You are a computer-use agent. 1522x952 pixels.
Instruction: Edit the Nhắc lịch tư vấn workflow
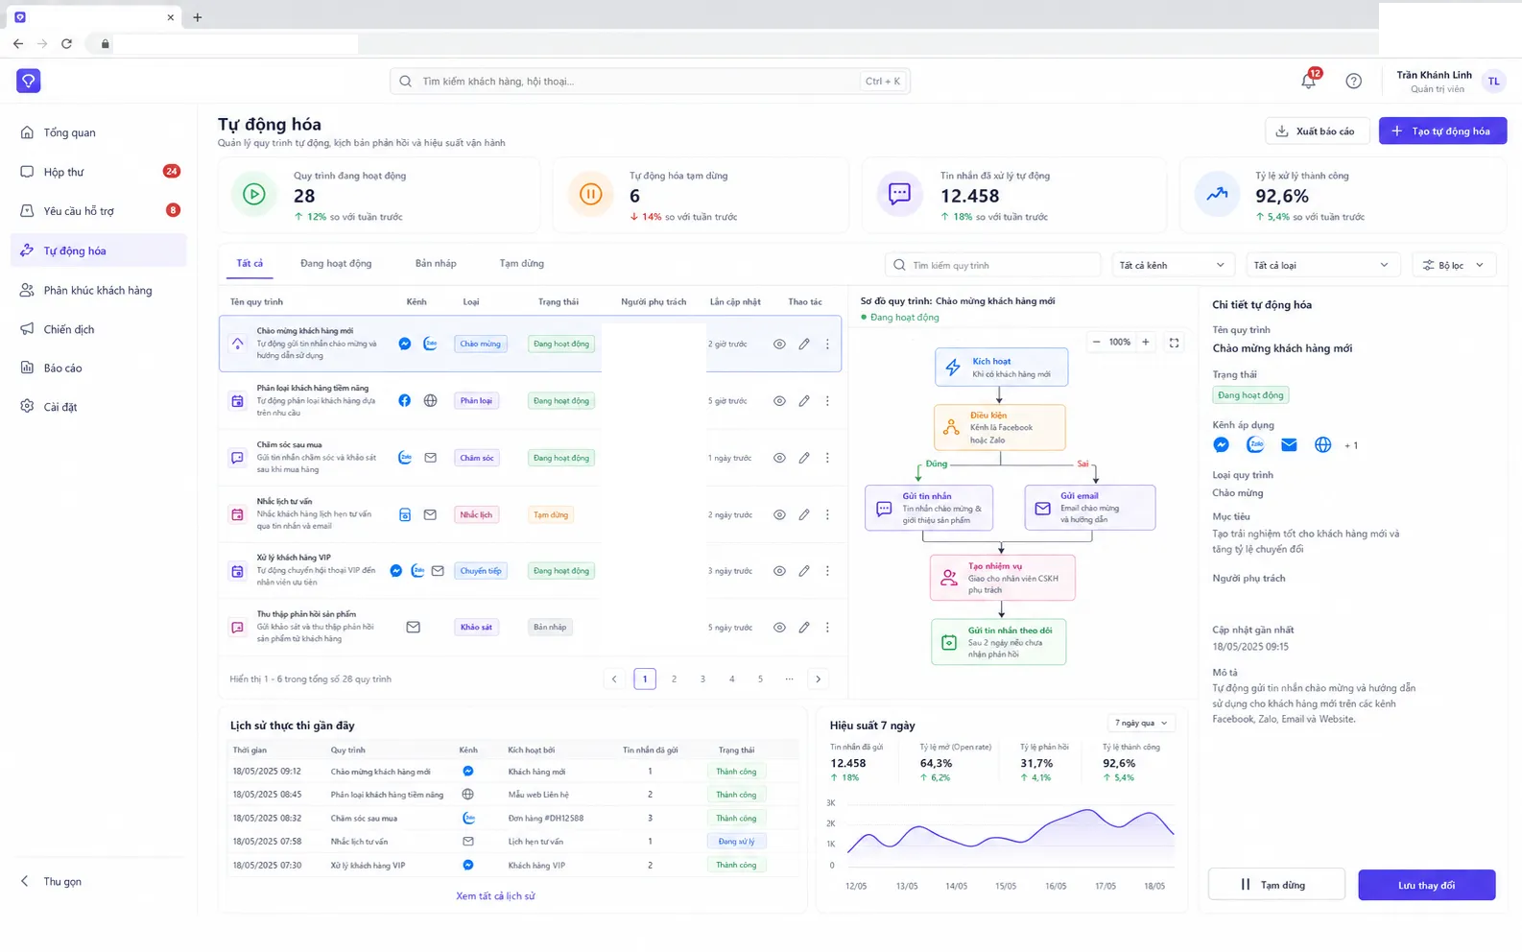804,514
